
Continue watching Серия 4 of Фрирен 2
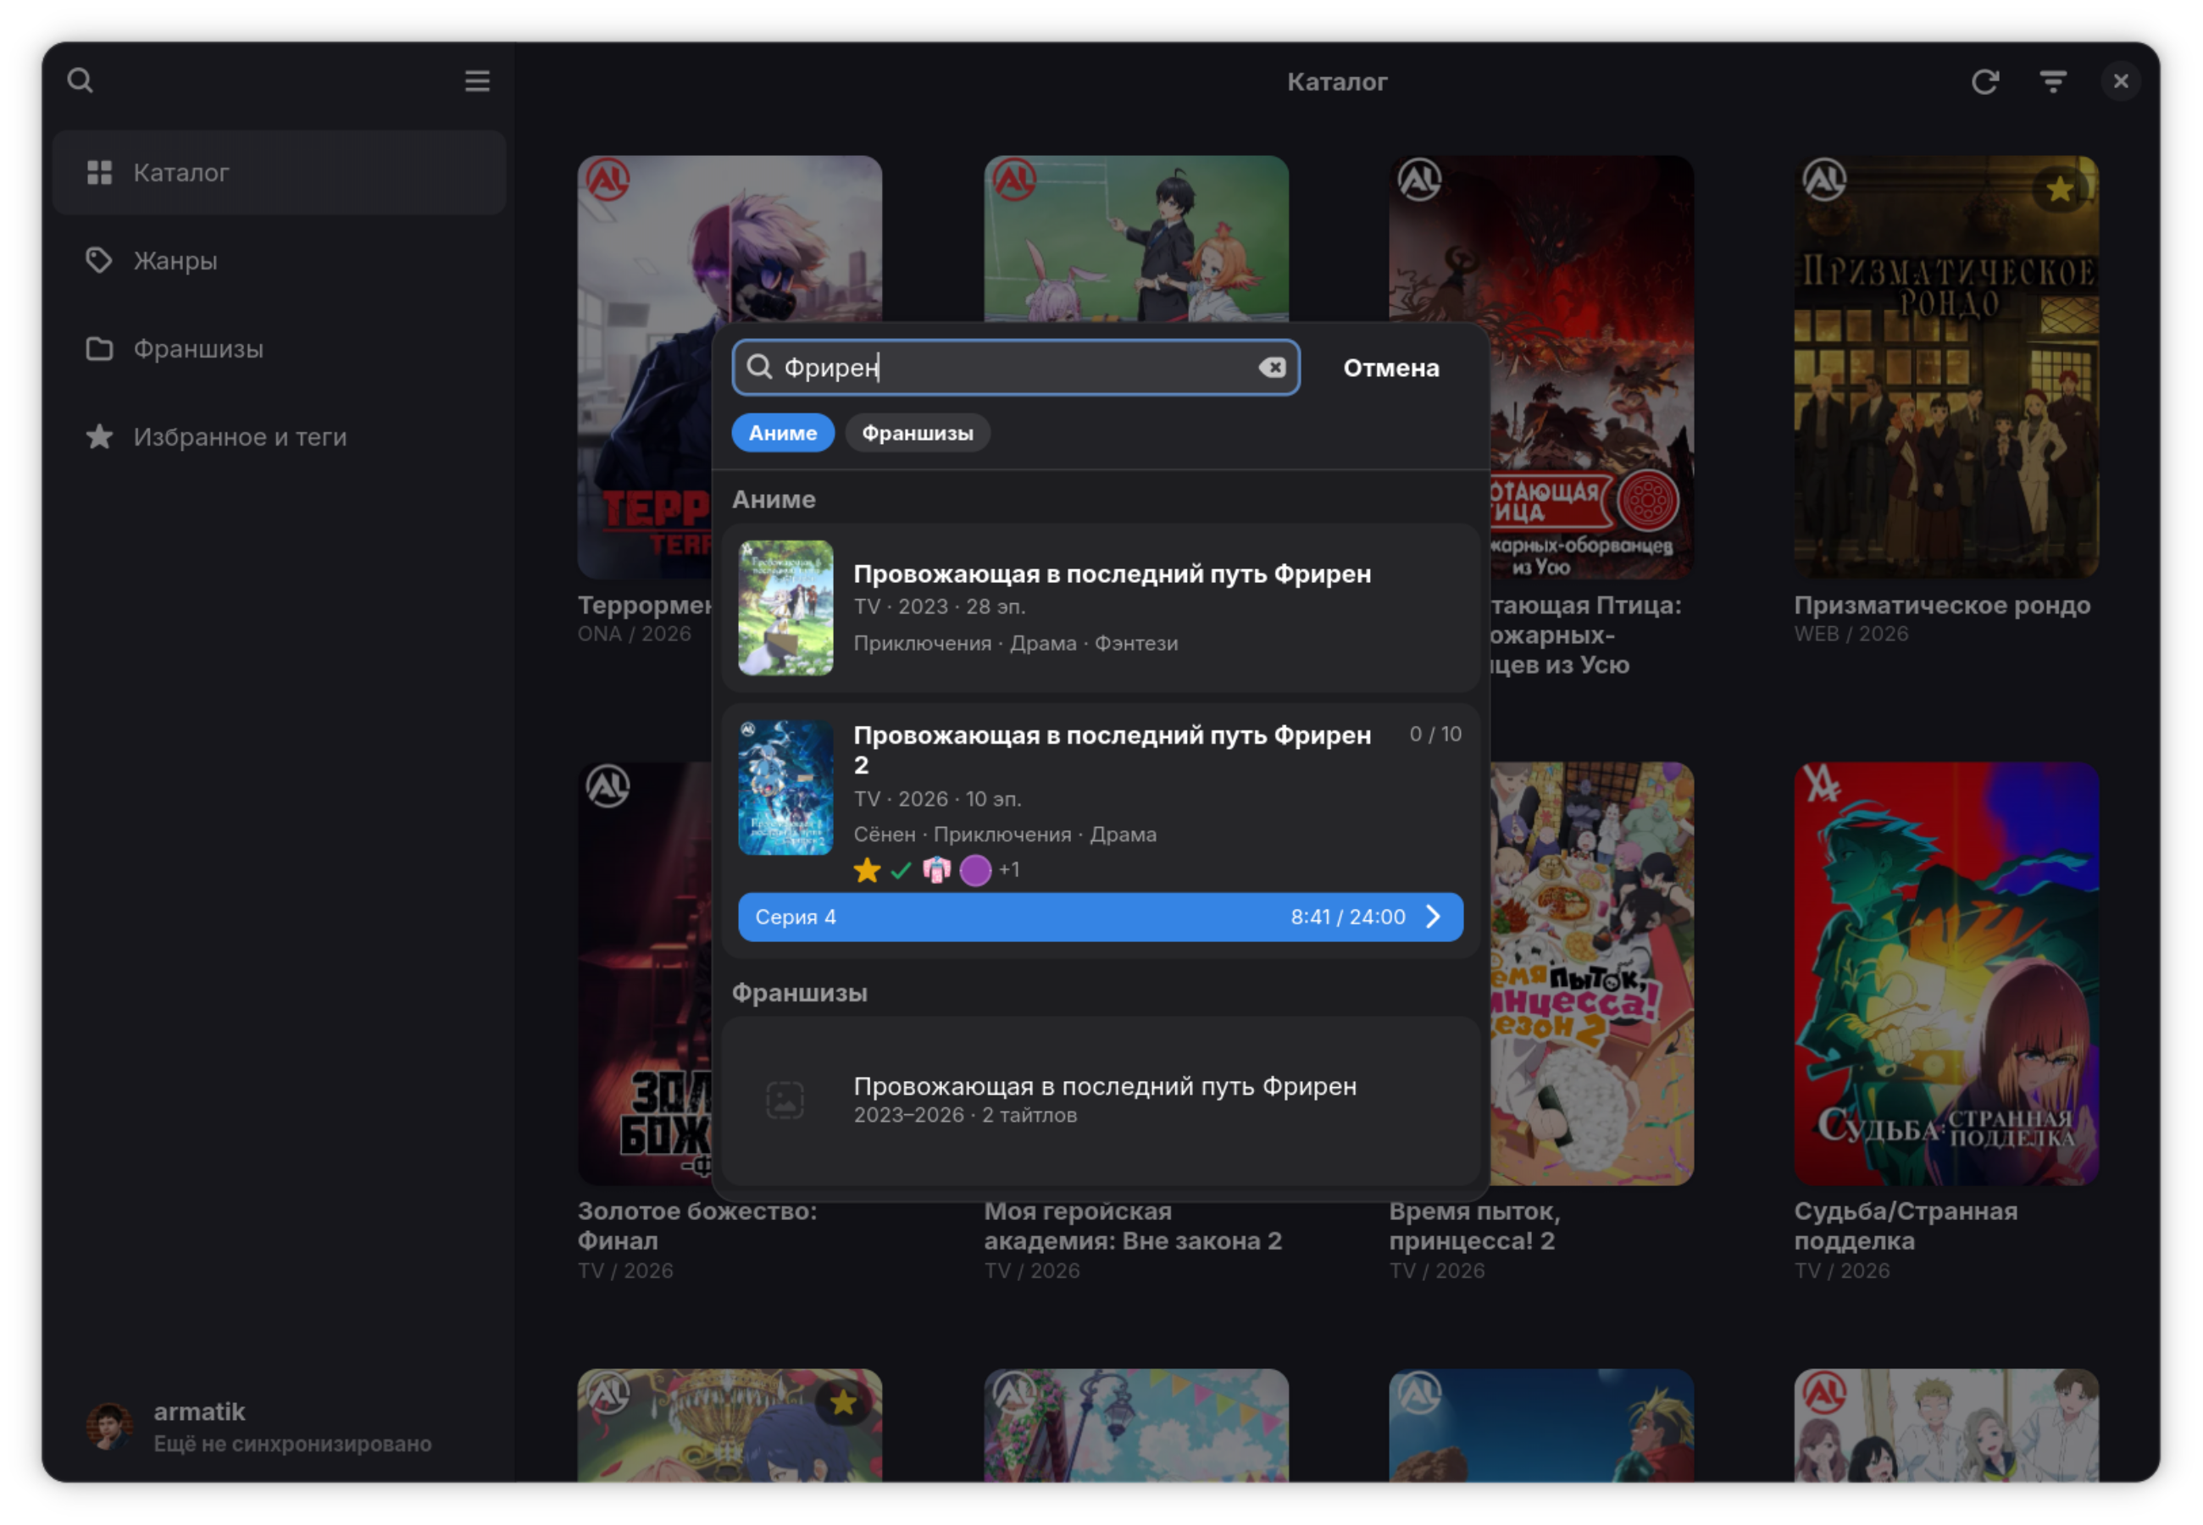(1101, 918)
